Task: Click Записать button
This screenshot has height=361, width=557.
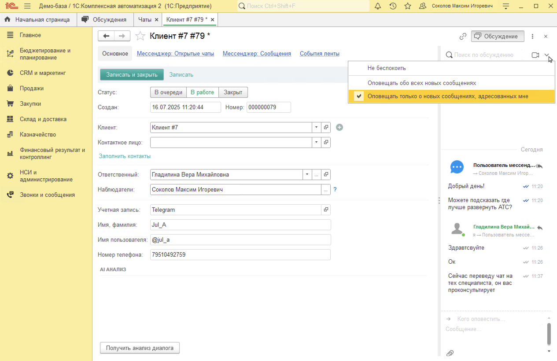Action: [x=181, y=75]
